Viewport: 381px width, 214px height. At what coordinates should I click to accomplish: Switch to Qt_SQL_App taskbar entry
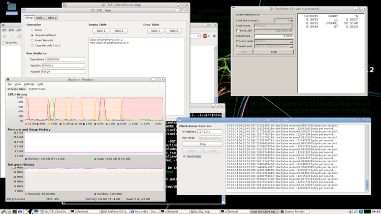coord(204,211)
